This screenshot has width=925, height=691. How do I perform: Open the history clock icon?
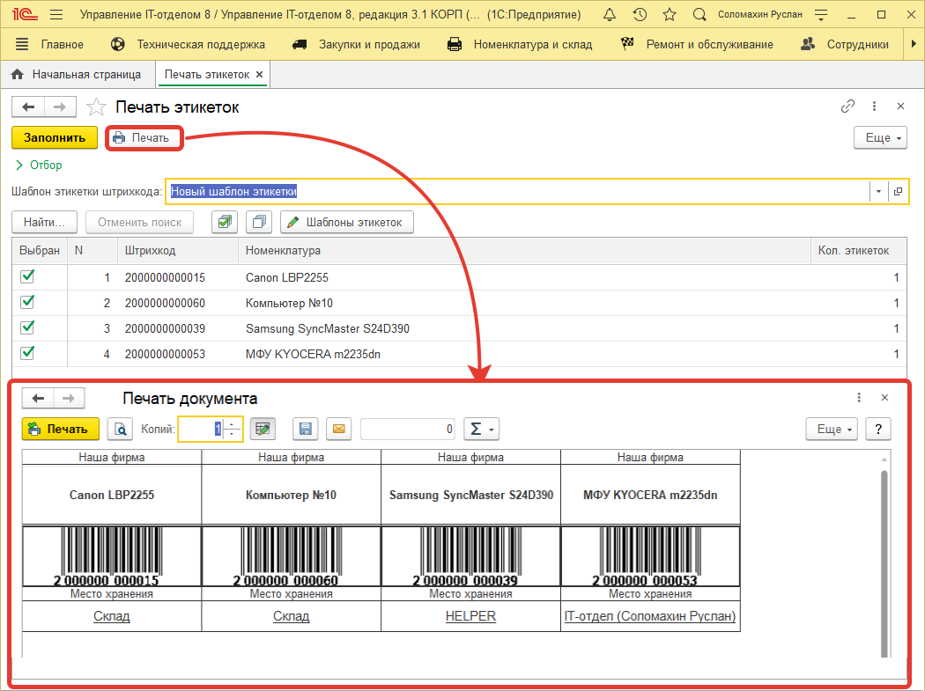(x=640, y=15)
